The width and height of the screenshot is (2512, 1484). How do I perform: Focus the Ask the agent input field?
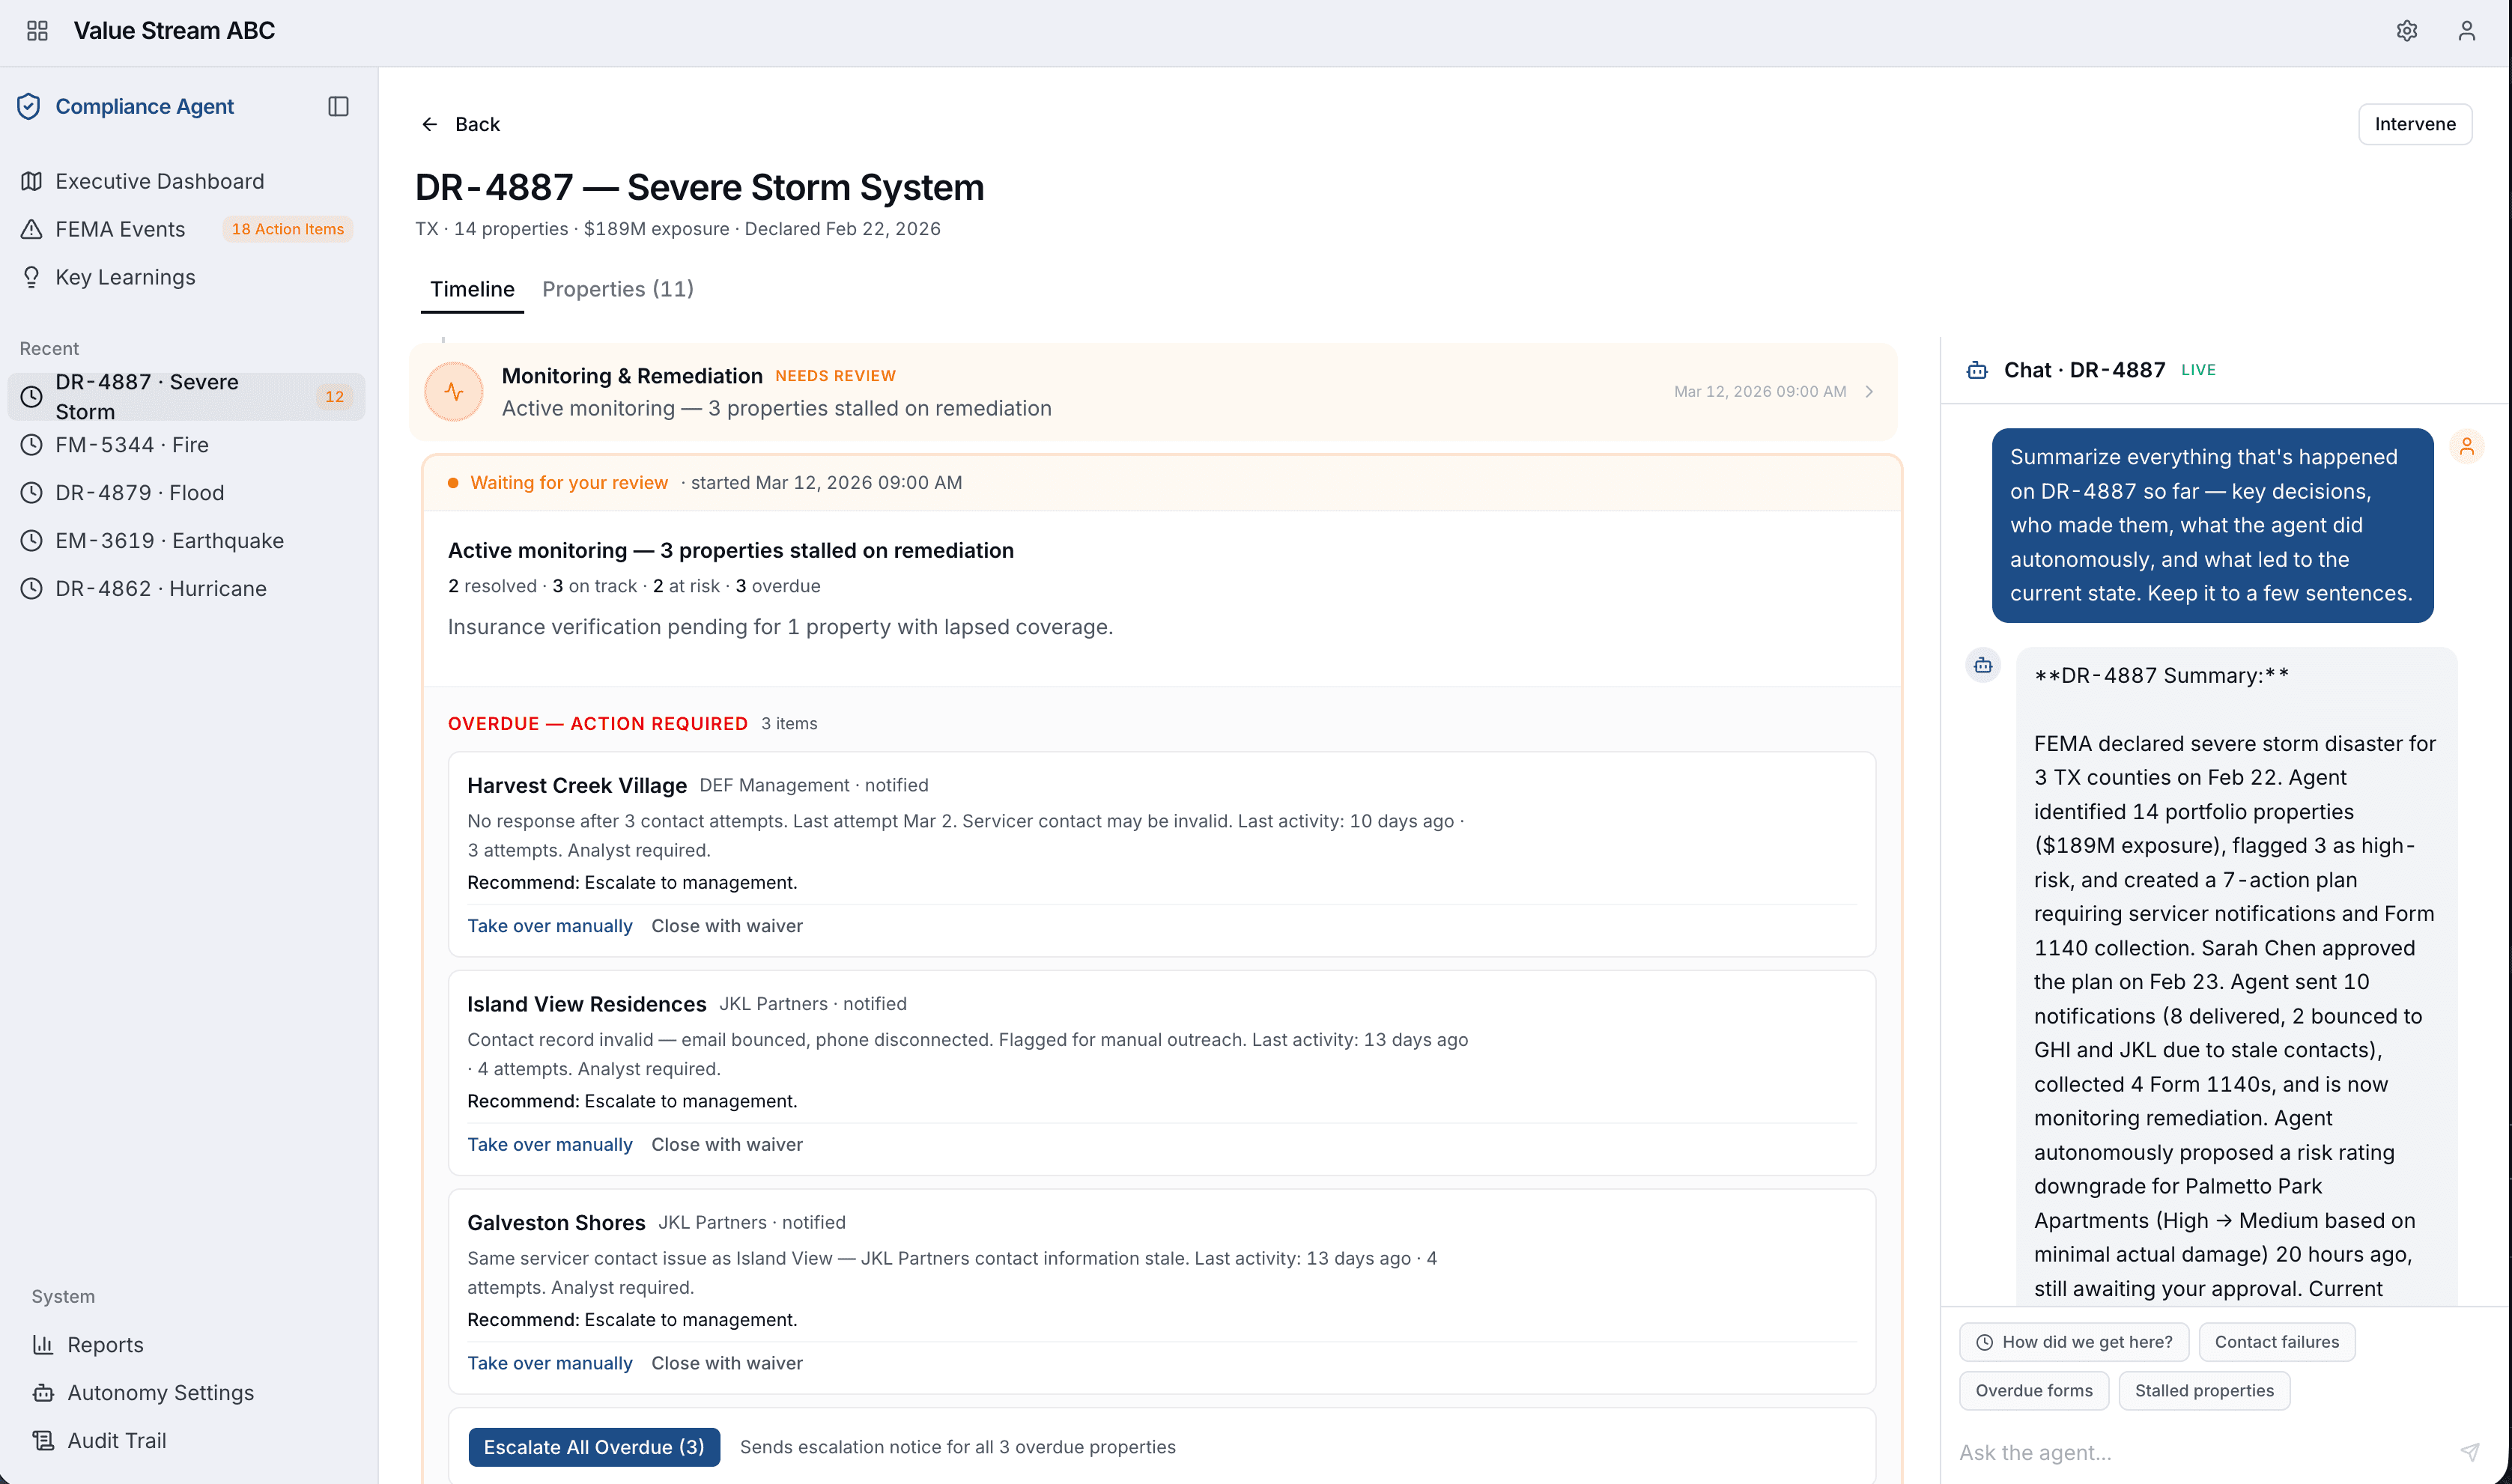(x=2200, y=1452)
